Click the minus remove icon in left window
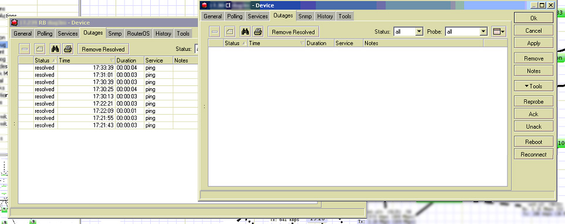This screenshot has height=224, width=565. [25, 49]
